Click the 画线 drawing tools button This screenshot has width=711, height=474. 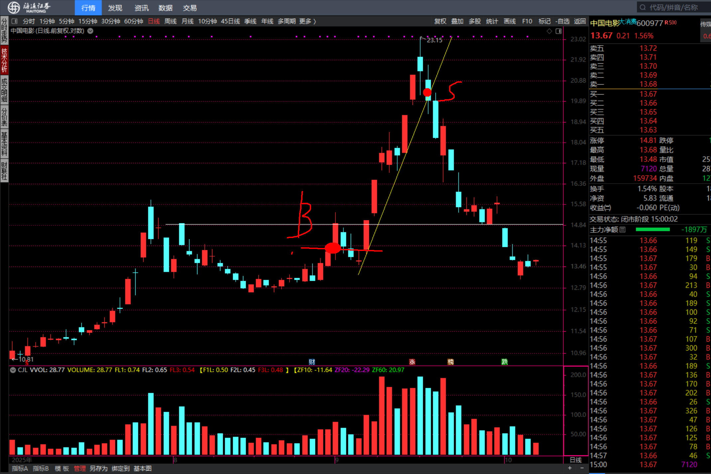(510, 21)
